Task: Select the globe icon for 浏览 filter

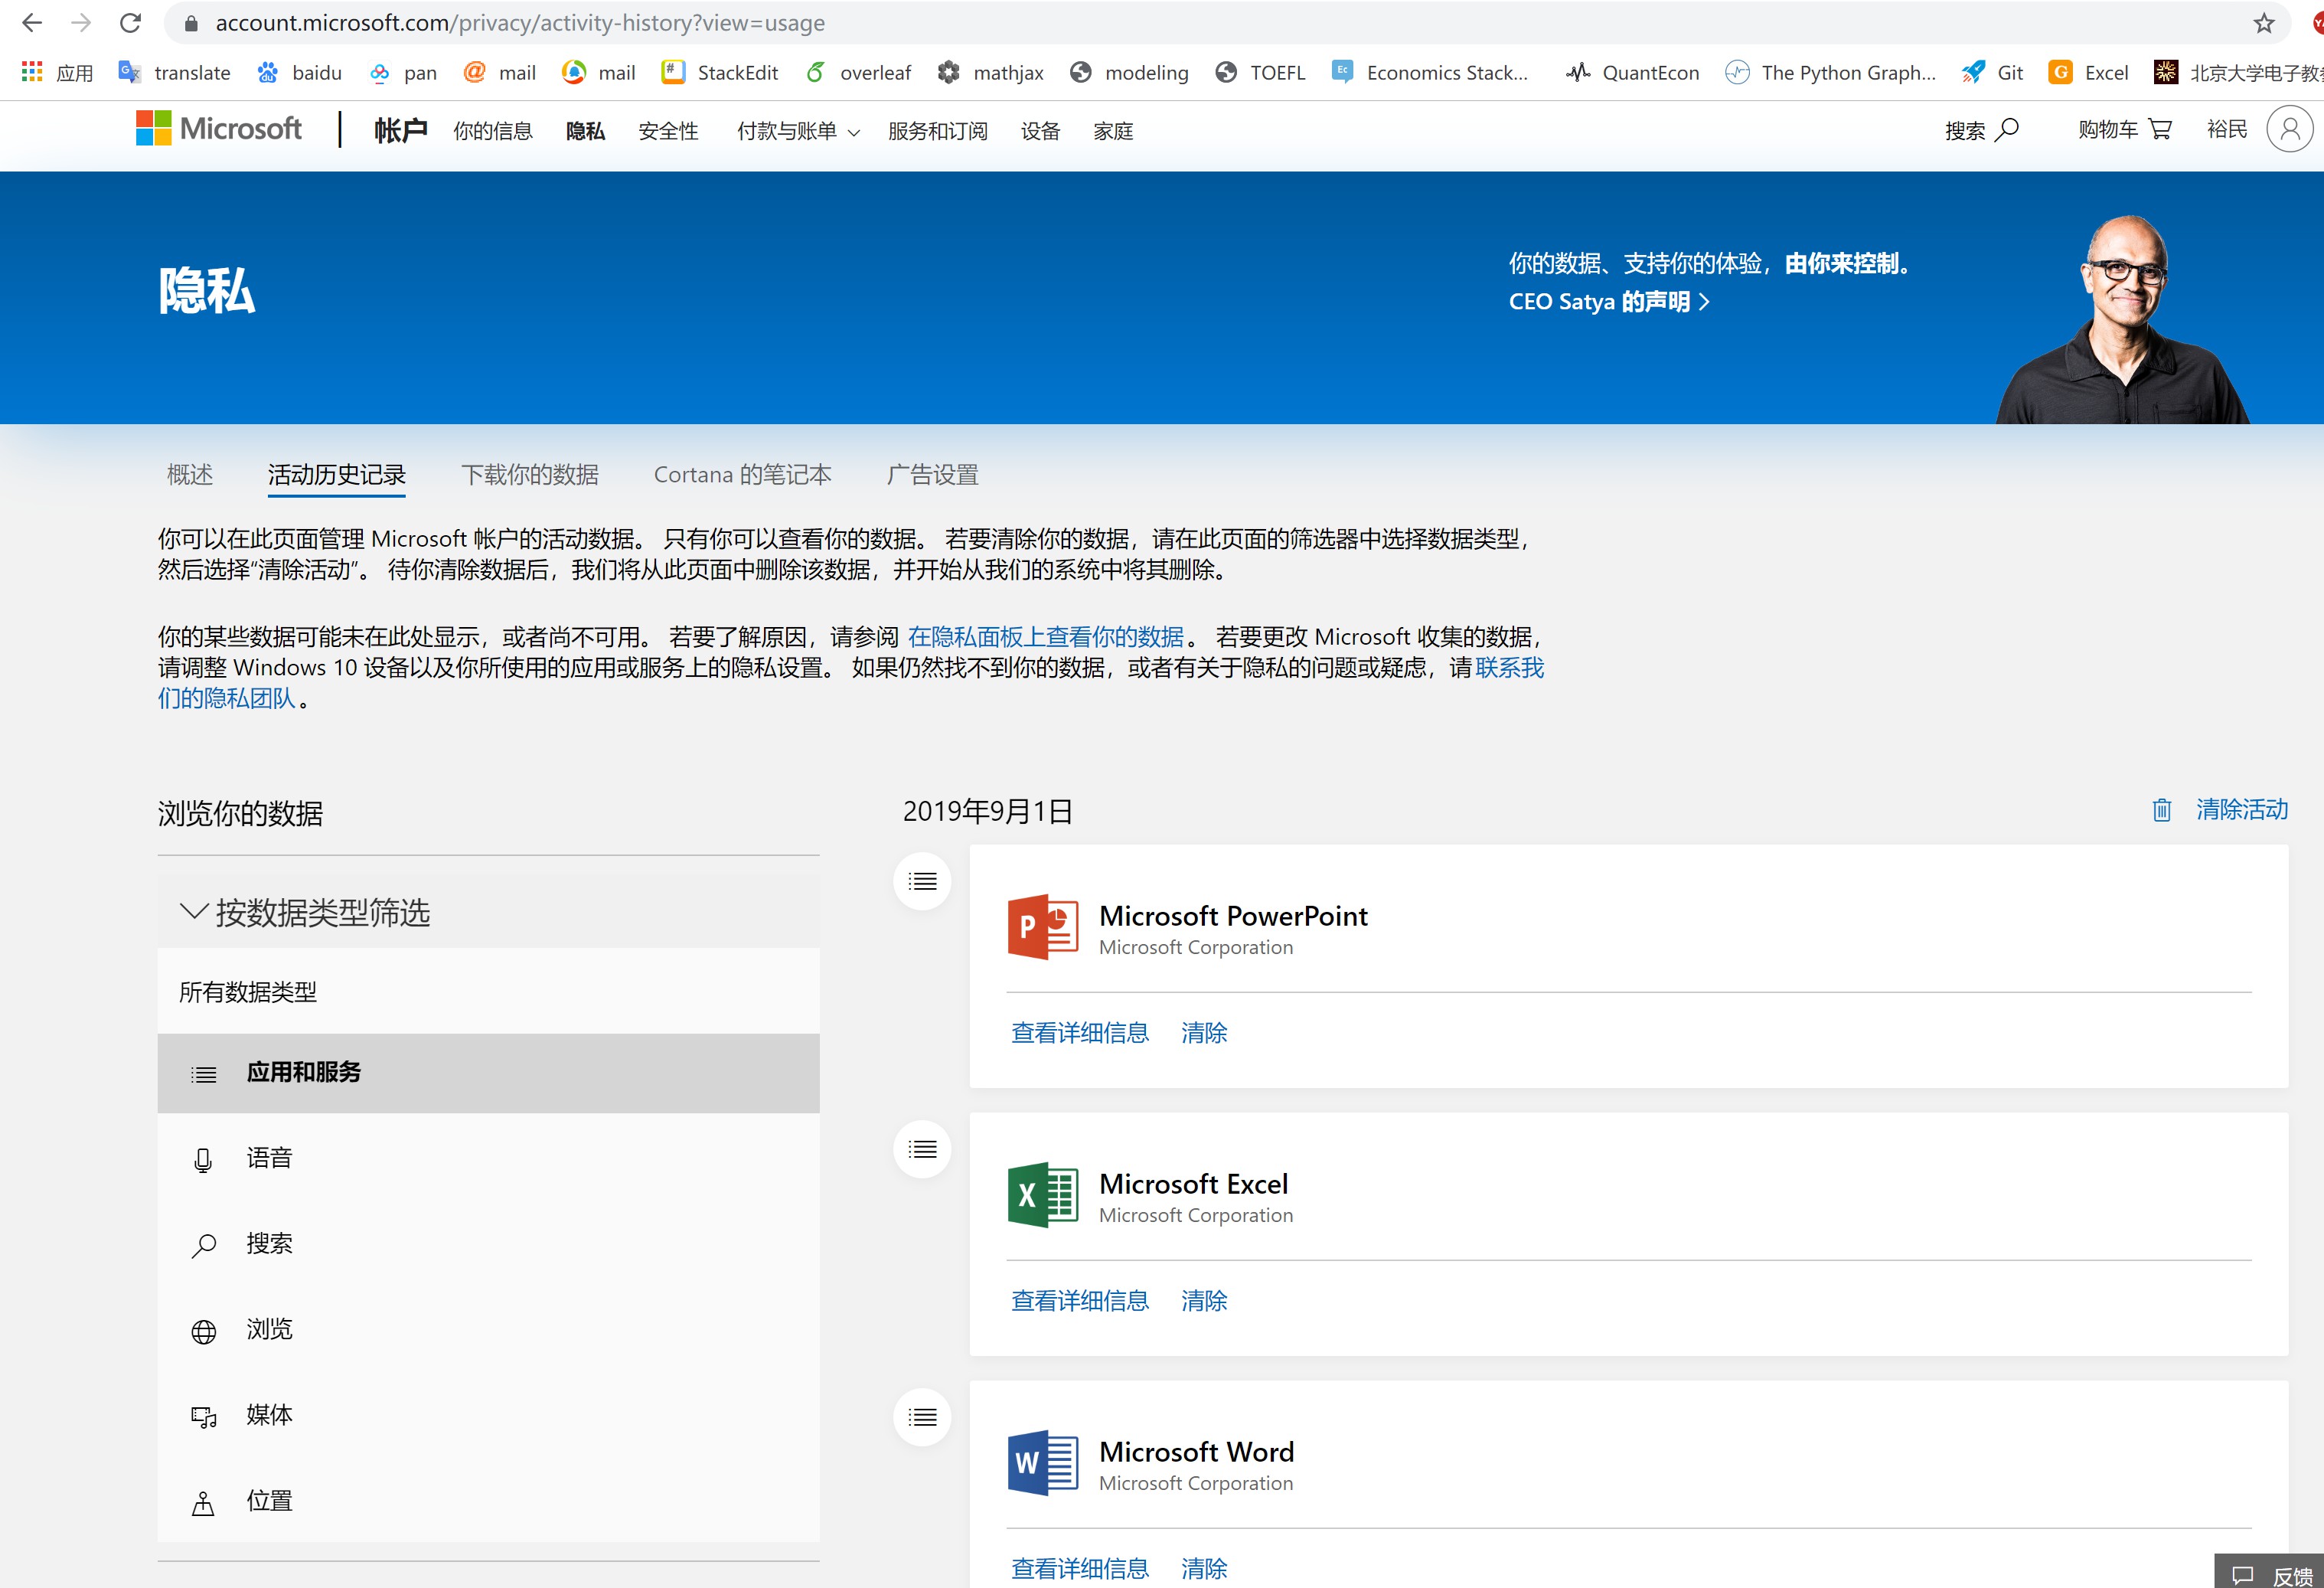Action: pos(203,1331)
